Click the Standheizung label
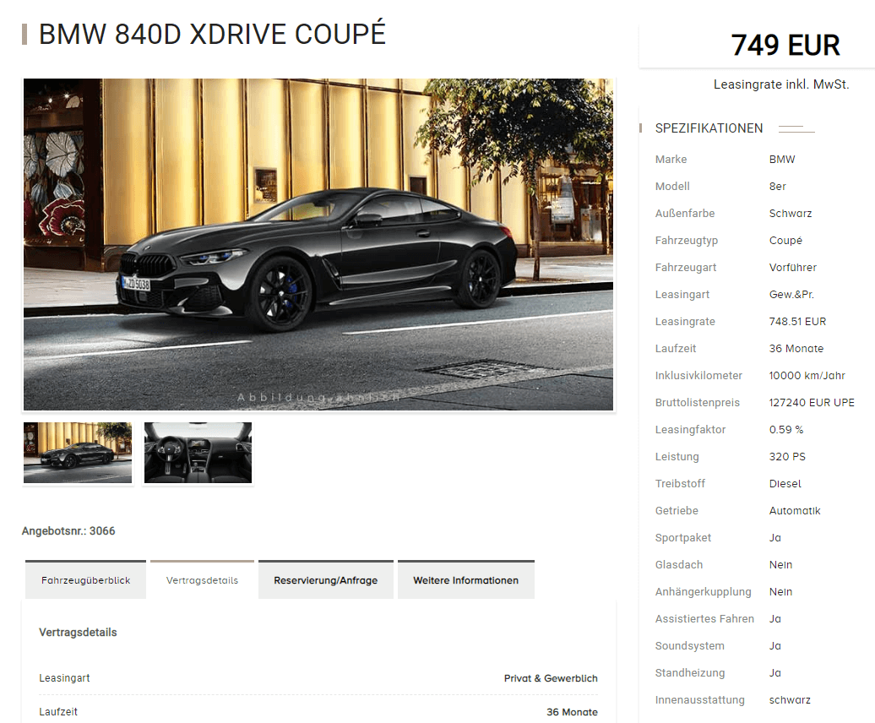 [x=690, y=673]
